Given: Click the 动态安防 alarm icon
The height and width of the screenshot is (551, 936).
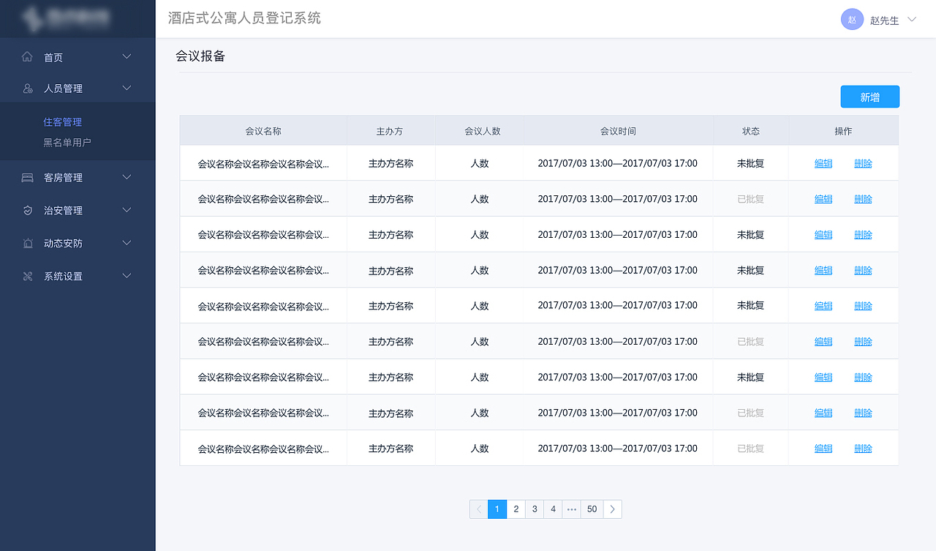Looking at the screenshot, I should coord(28,244).
